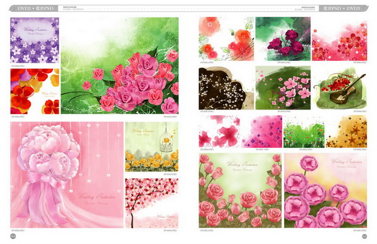377x244 pixels.
Task: Open the pink watercolor flowers on white thumbnail
Action: point(219,131)
